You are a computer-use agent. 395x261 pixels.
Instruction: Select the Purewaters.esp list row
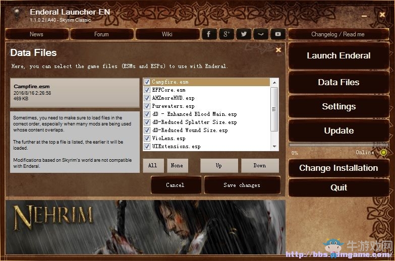pos(206,106)
